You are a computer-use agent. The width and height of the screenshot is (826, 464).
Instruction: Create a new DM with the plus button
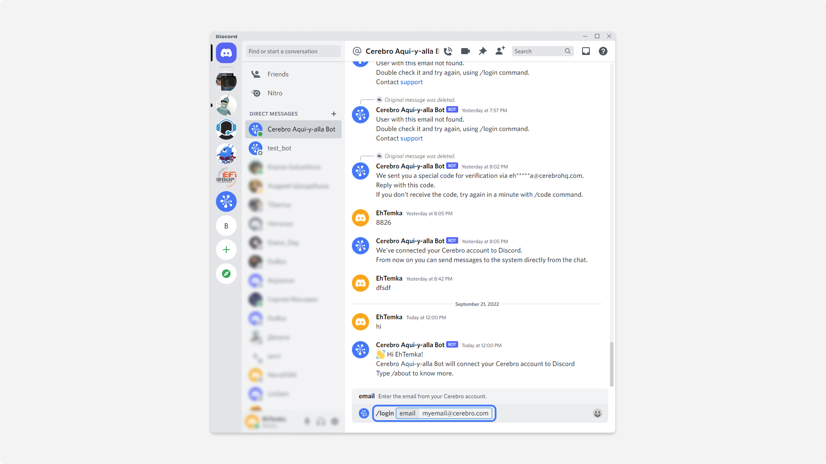click(x=334, y=114)
